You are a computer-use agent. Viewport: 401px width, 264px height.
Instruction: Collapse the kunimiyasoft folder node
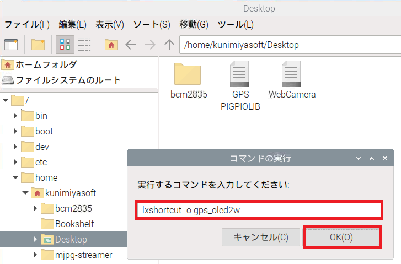coord(25,193)
